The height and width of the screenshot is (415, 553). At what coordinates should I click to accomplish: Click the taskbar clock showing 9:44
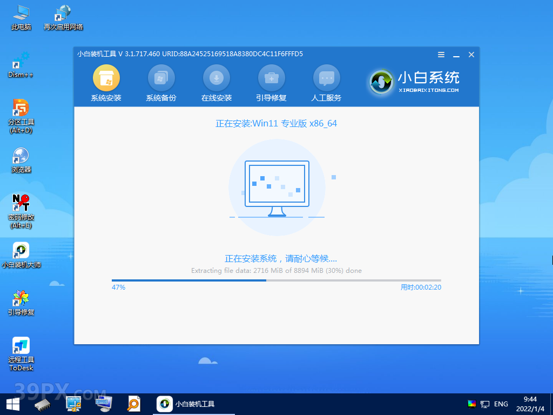[530, 404]
